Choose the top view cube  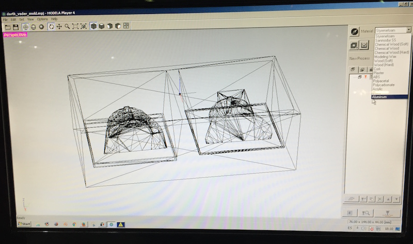tap(102, 26)
